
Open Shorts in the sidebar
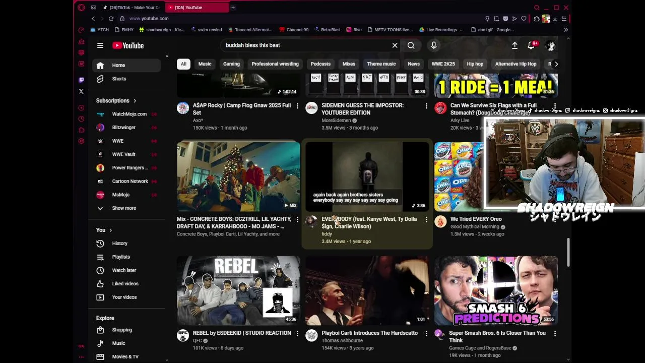[x=127, y=79]
